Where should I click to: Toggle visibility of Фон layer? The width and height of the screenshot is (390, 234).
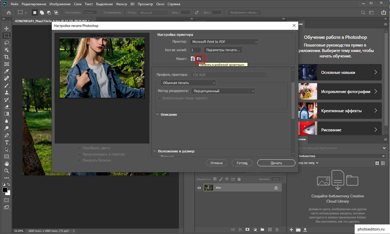coord(199,188)
